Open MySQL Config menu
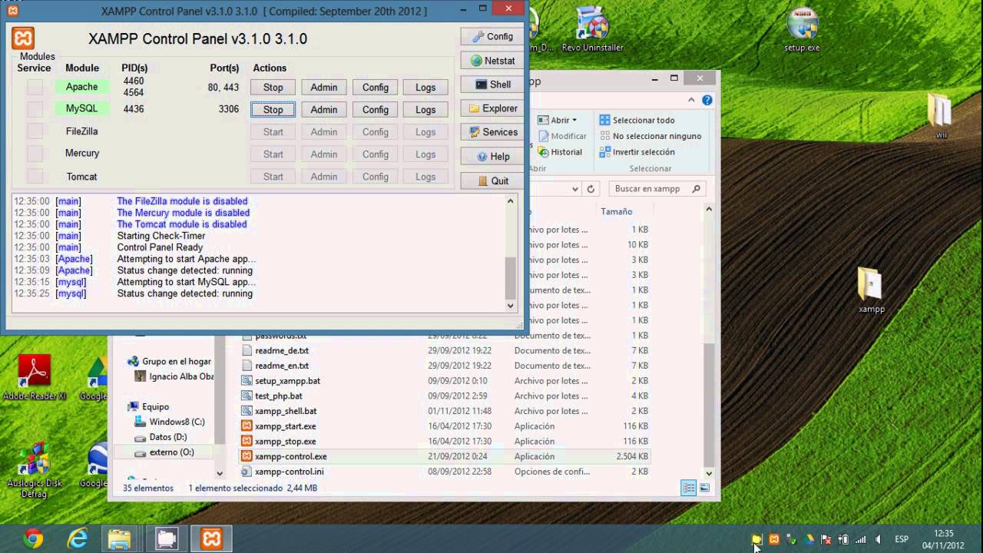 pyautogui.click(x=375, y=110)
